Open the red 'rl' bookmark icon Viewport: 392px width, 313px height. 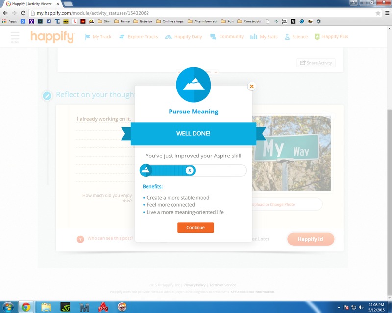(x=74, y=22)
